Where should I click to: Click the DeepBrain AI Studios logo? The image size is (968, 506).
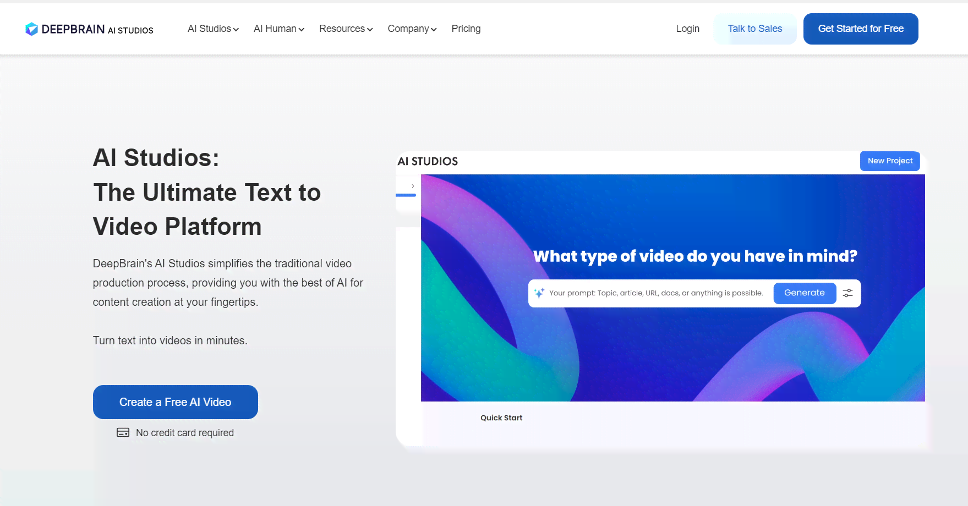click(x=89, y=29)
